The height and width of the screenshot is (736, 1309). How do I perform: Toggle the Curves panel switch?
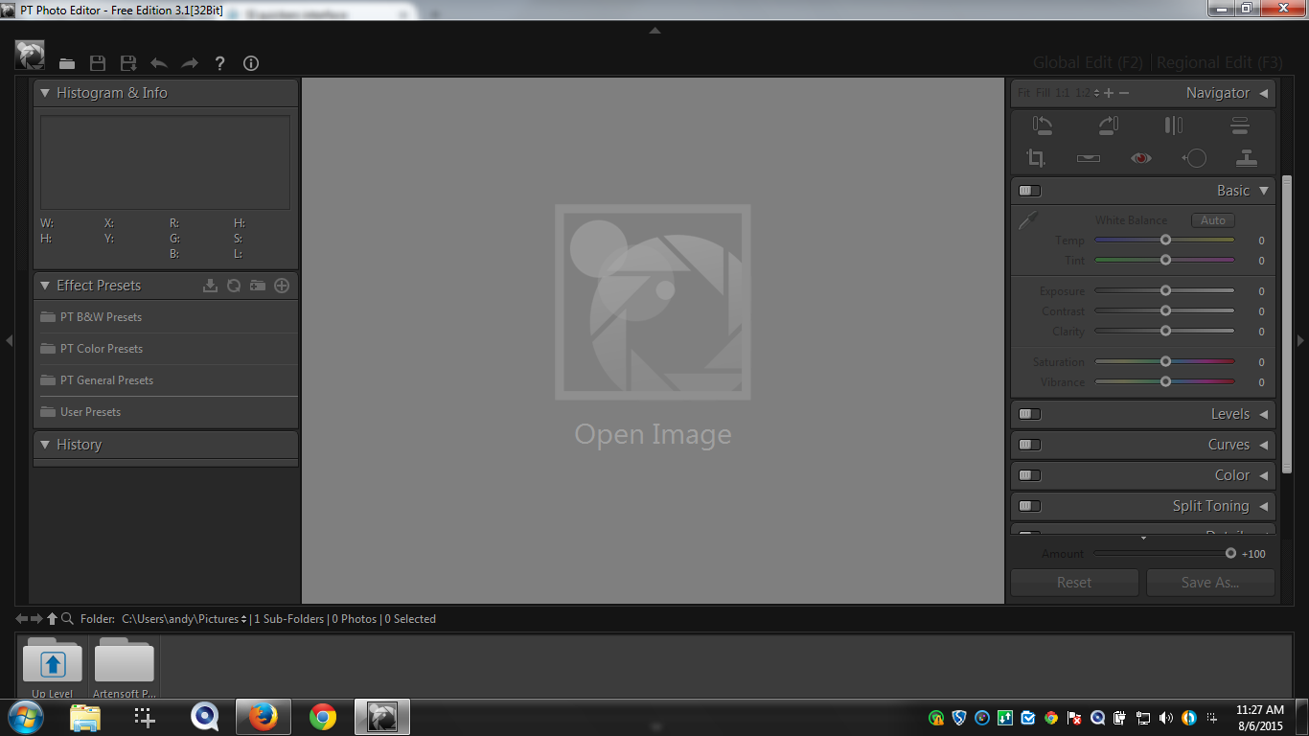point(1030,445)
